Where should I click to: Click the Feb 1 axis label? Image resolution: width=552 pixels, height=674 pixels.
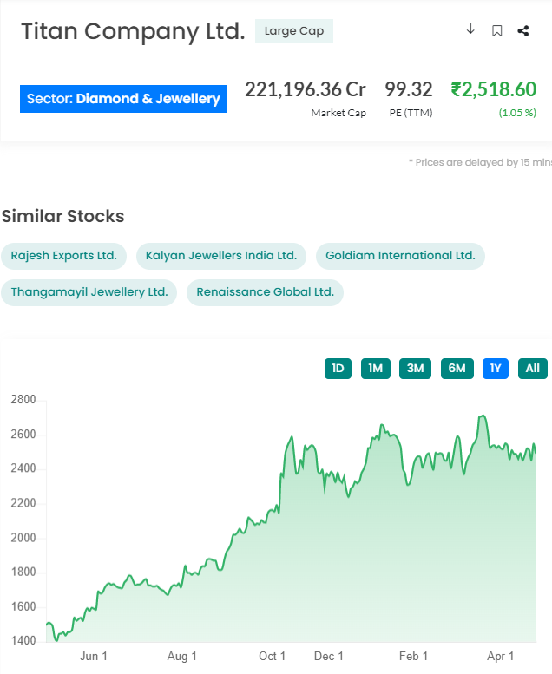(413, 657)
